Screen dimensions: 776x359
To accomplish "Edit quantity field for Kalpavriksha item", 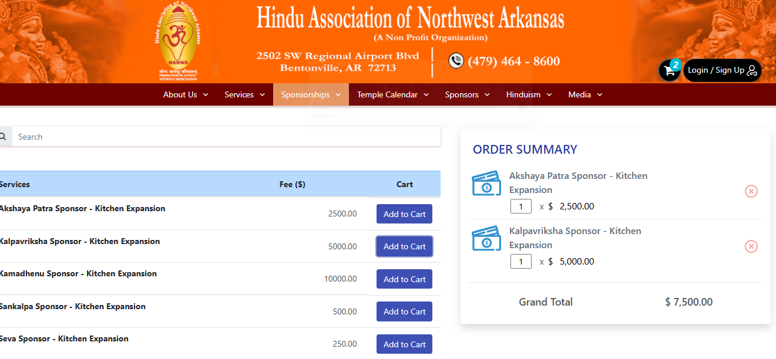I will tap(521, 262).
